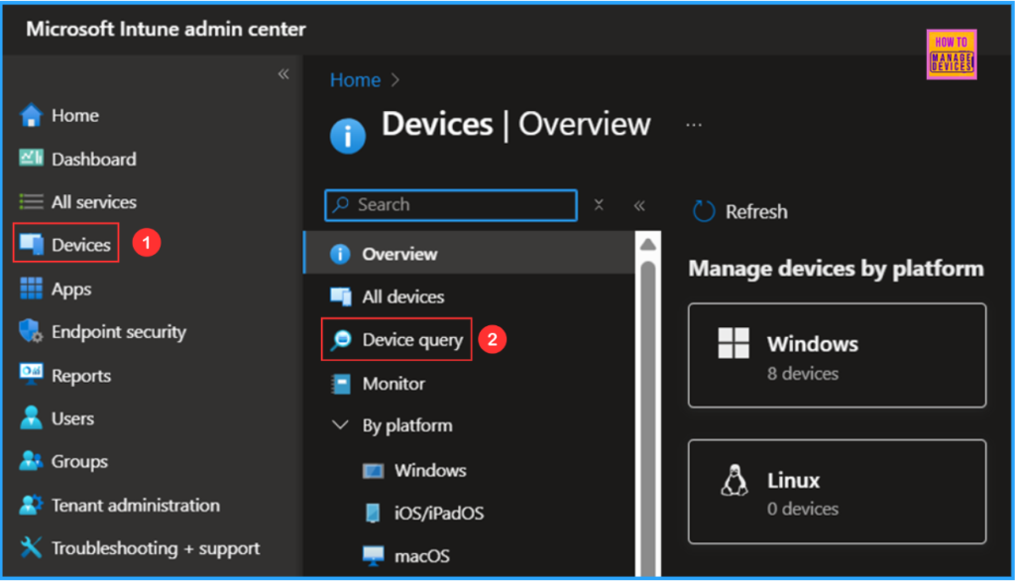
Task: Click the Monitor notebook icon
Action: (x=341, y=384)
